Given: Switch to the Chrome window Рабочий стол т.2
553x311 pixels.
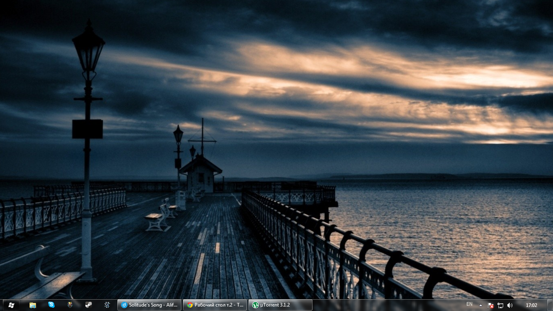Looking at the screenshot, I should coord(215,305).
